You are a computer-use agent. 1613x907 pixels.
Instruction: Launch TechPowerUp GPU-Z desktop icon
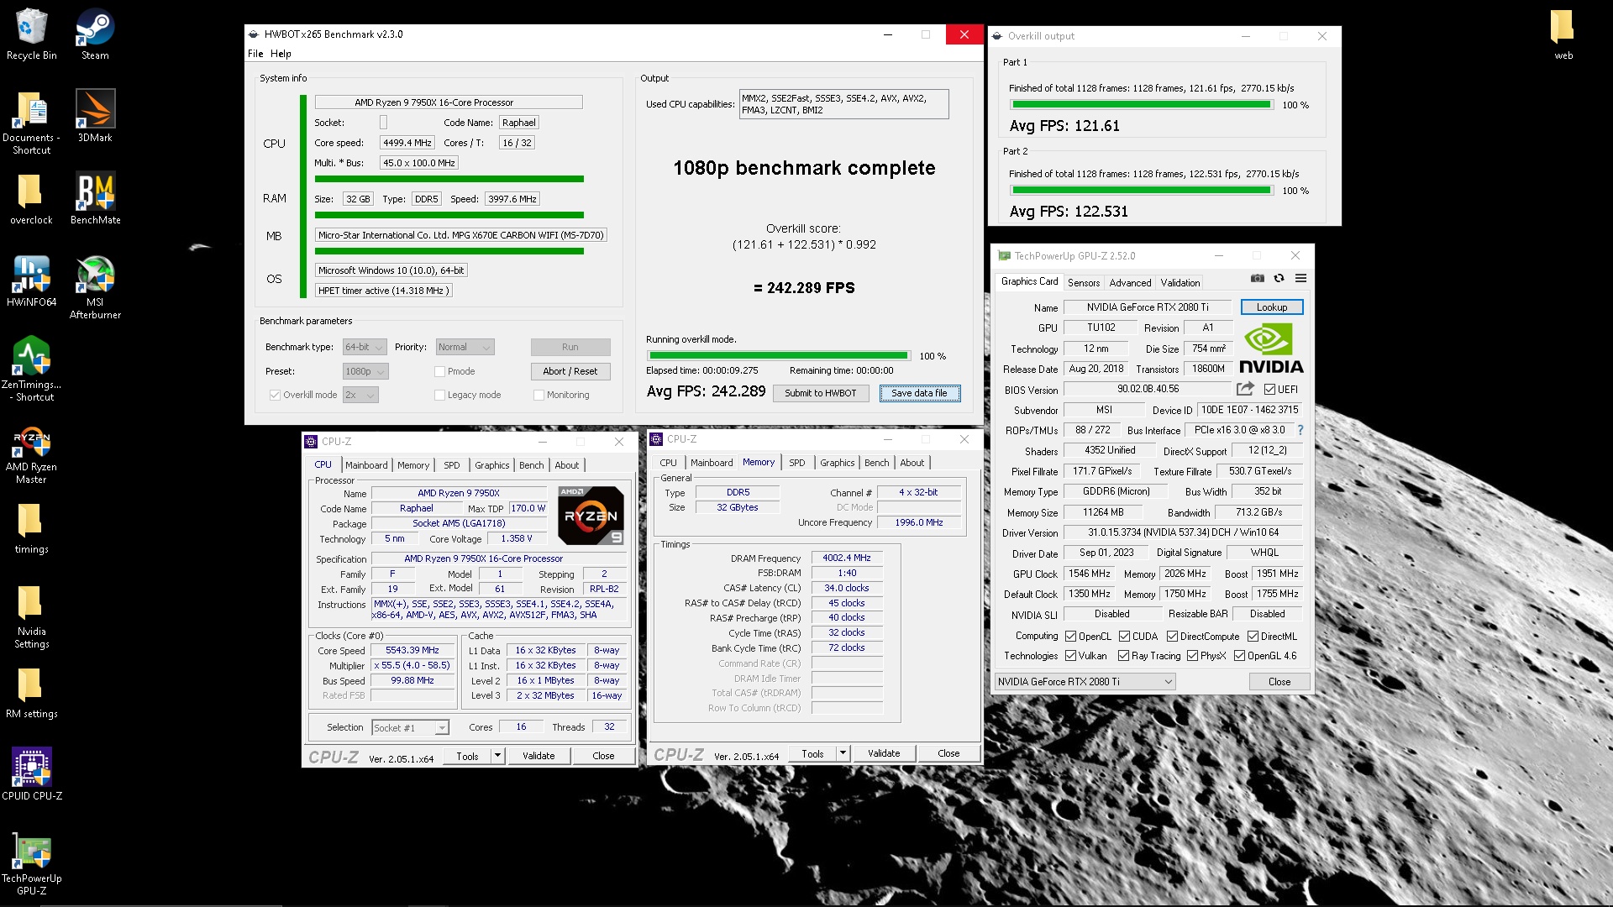31,865
